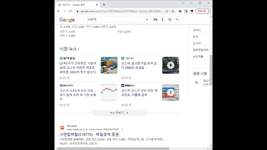Open the extensions puzzle icon
The height and width of the screenshot is (150, 267).
pos(180,11)
